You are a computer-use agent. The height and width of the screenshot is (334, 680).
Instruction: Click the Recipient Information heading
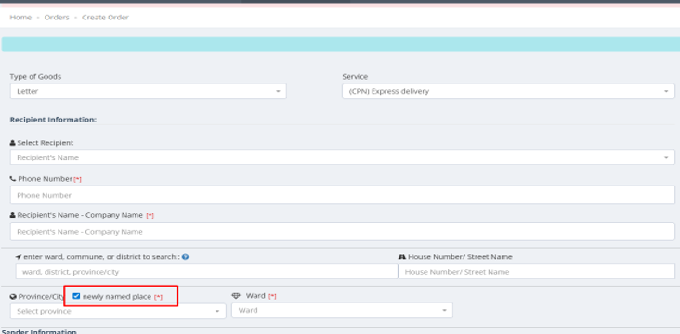[x=53, y=119]
